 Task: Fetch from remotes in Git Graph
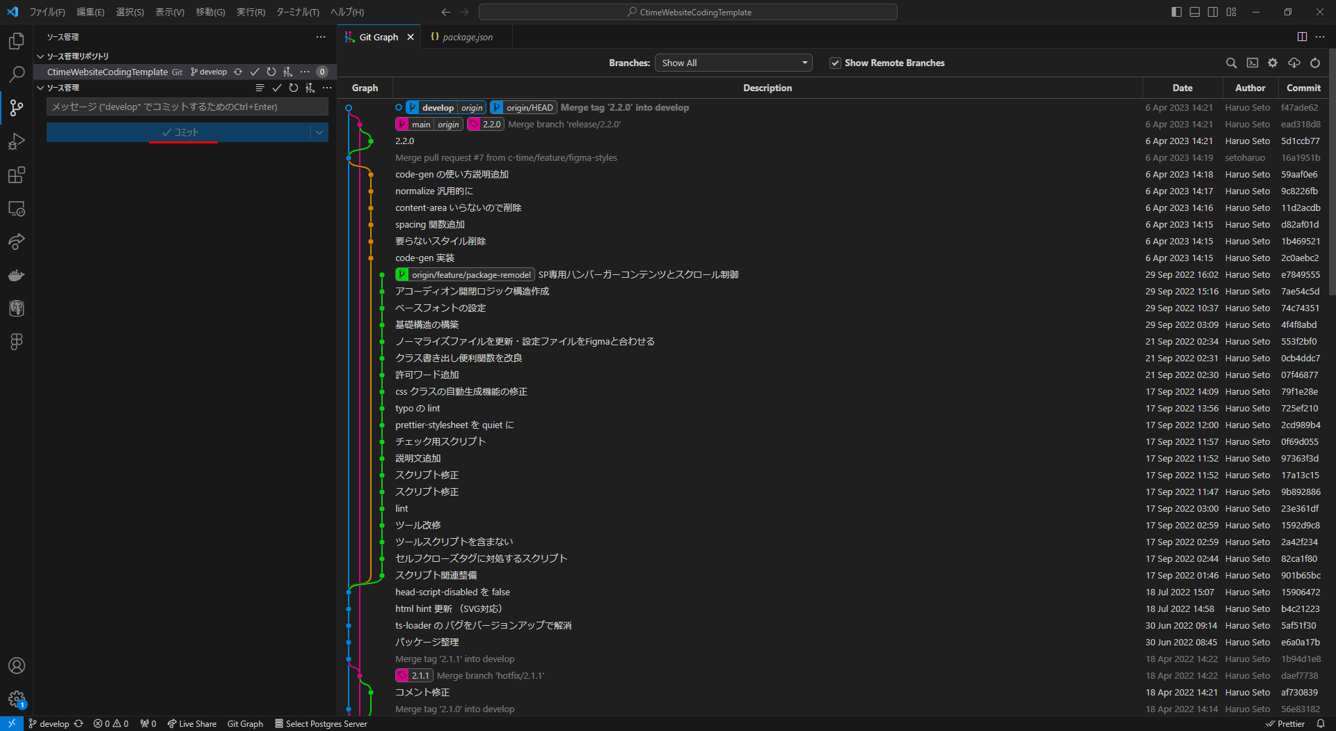(x=1294, y=63)
